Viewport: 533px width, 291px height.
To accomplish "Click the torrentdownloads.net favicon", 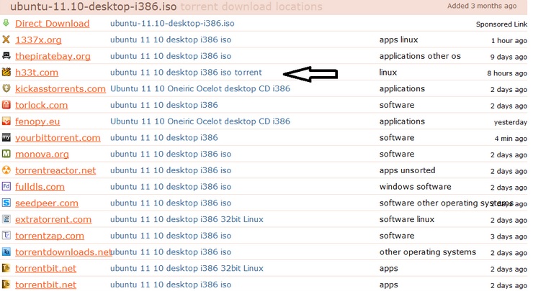I will [x=6, y=251].
